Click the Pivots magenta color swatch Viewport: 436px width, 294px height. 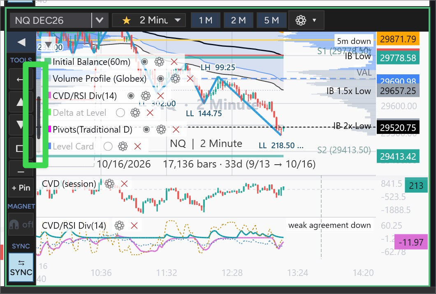(x=50, y=129)
